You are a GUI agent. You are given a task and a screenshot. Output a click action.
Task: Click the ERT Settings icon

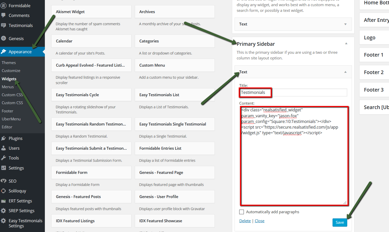coord(4,201)
